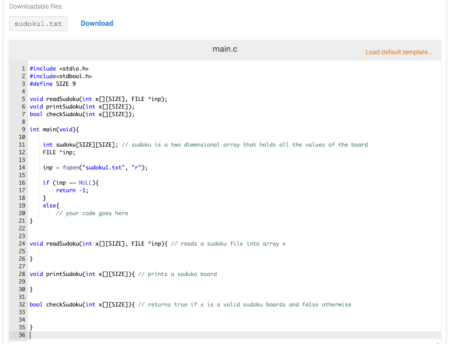Click the sudoku1.txt file name box
The height and width of the screenshot is (344, 455).
pyautogui.click(x=38, y=24)
